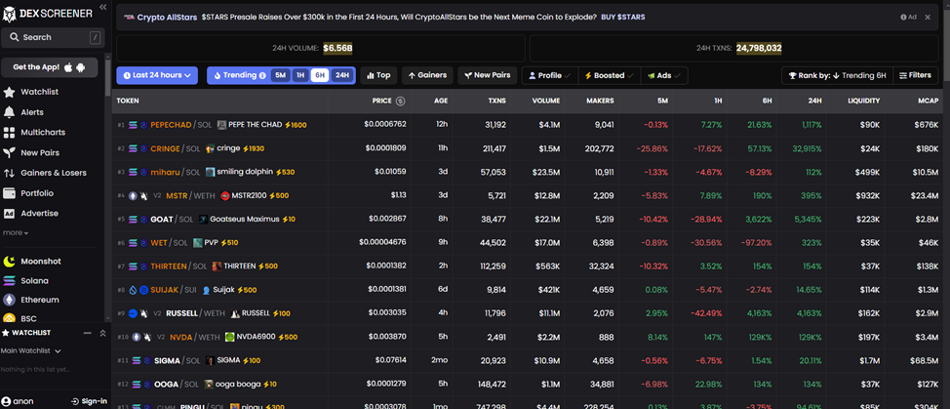Select BSC chain icon

(x=9, y=318)
